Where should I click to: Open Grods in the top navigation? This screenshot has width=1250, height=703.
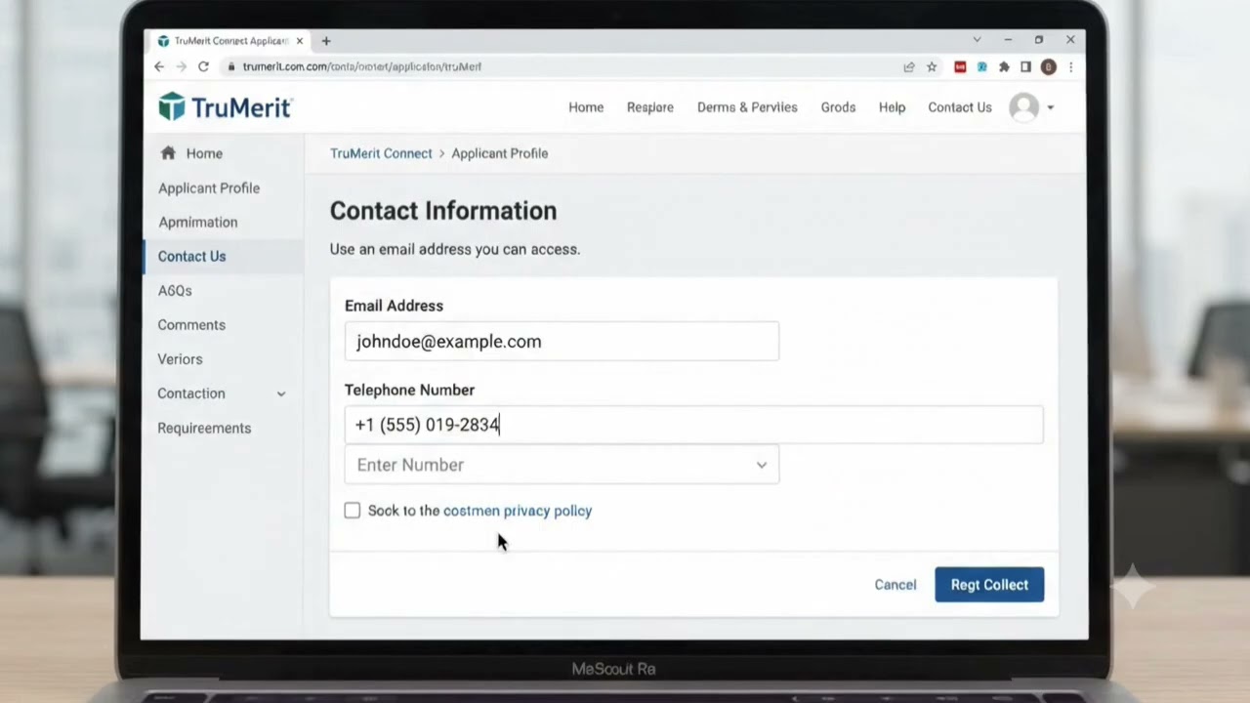(x=838, y=107)
